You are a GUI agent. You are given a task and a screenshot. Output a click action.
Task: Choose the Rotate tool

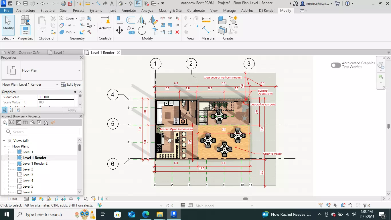142,30
